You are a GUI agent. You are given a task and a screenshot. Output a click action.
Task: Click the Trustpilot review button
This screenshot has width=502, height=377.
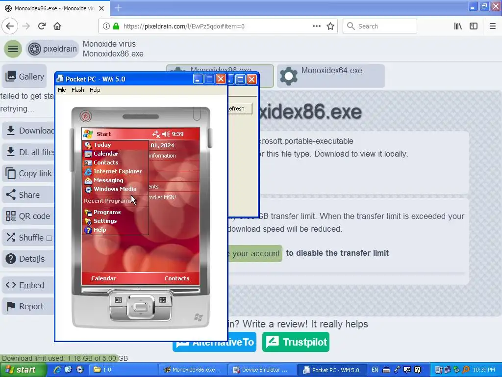(296, 342)
